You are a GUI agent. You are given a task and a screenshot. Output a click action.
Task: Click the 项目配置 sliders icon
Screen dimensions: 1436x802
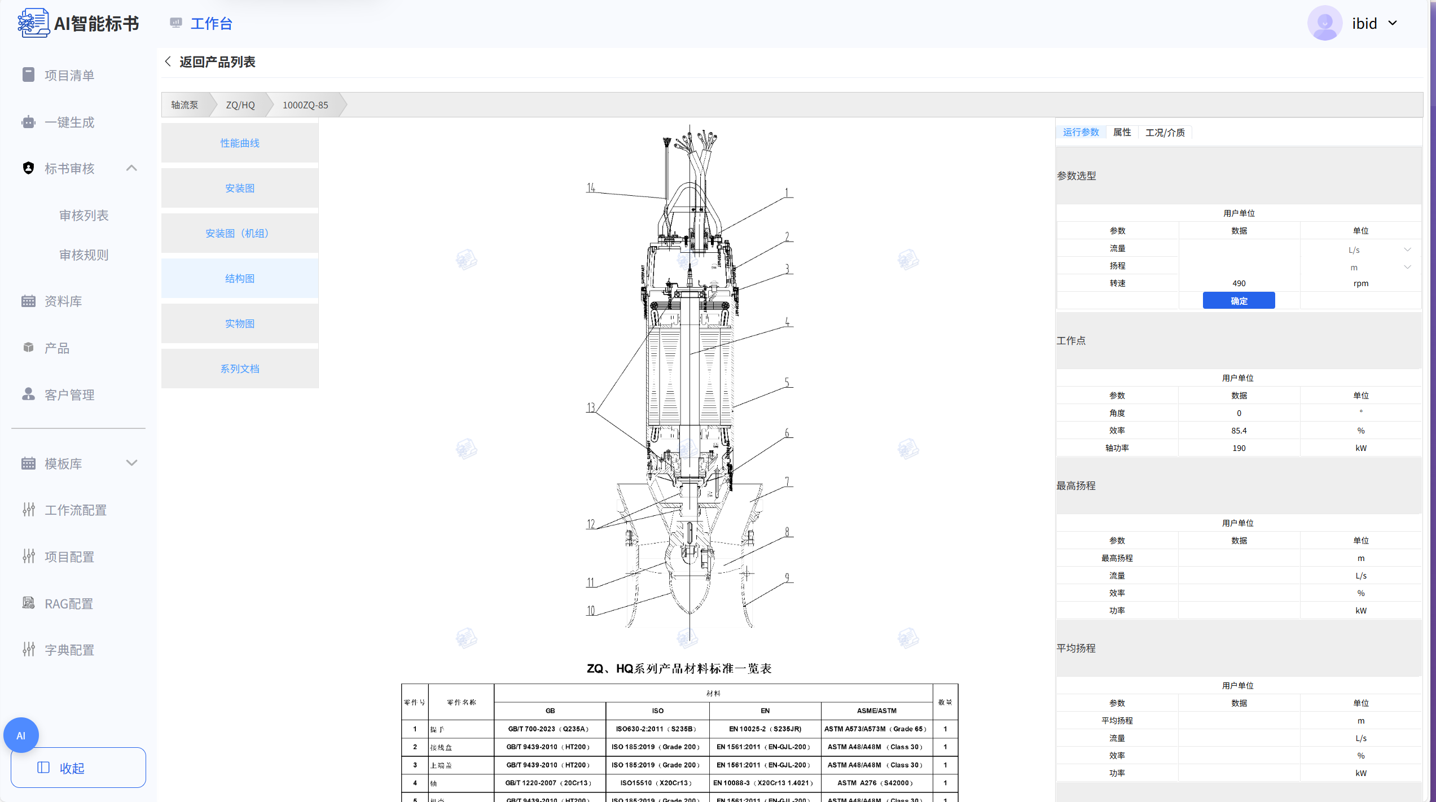(x=29, y=556)
